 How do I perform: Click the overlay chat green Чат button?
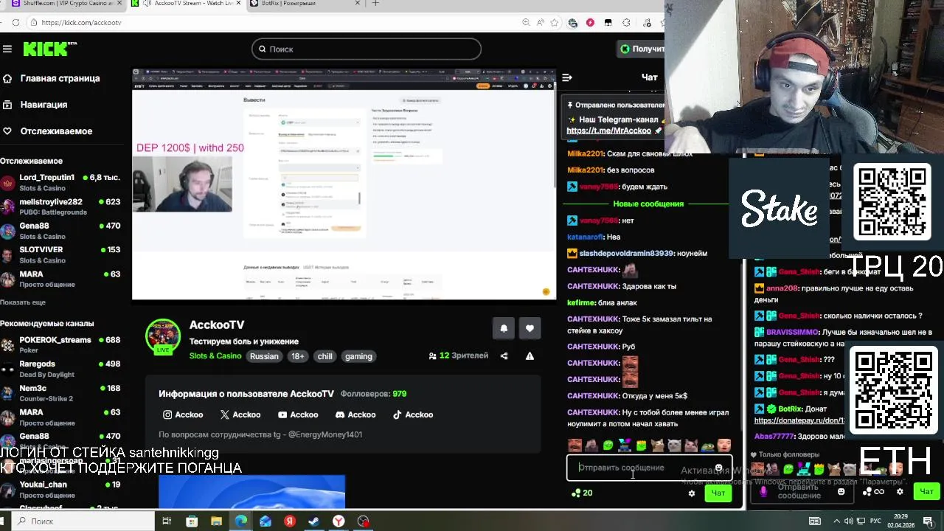926,491
